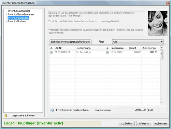Click the EUR currency field
This screenshot has height=129, width=171.
point(153,110)
